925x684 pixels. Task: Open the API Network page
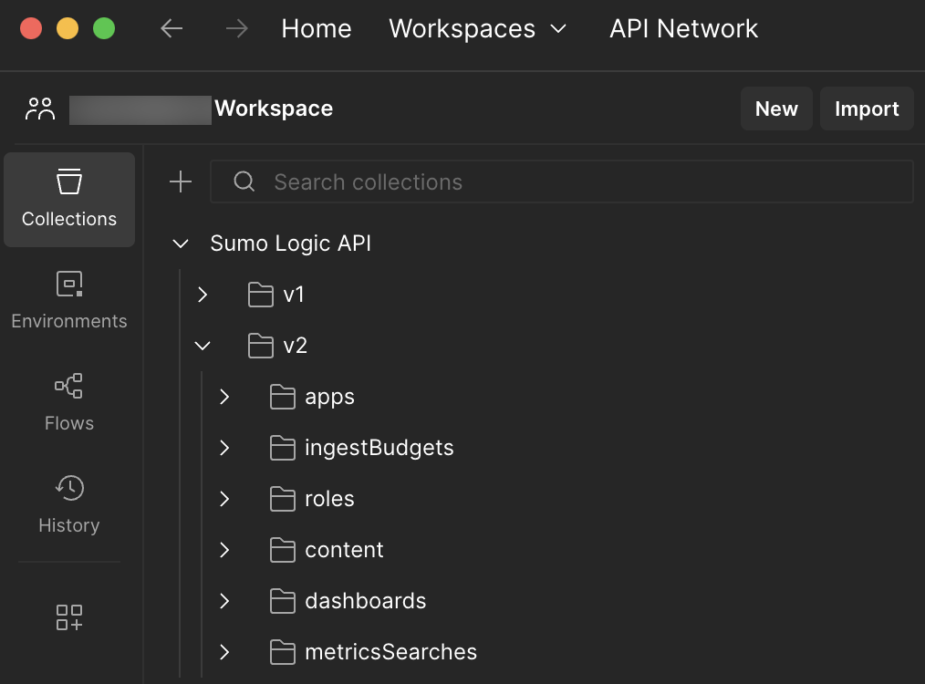pyautogui.click(x=682, y=28)
